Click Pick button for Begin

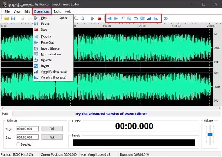pos(52,129)
